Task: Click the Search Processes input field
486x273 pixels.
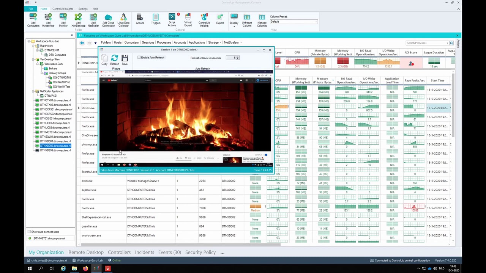Action: (x=427, y=43)
